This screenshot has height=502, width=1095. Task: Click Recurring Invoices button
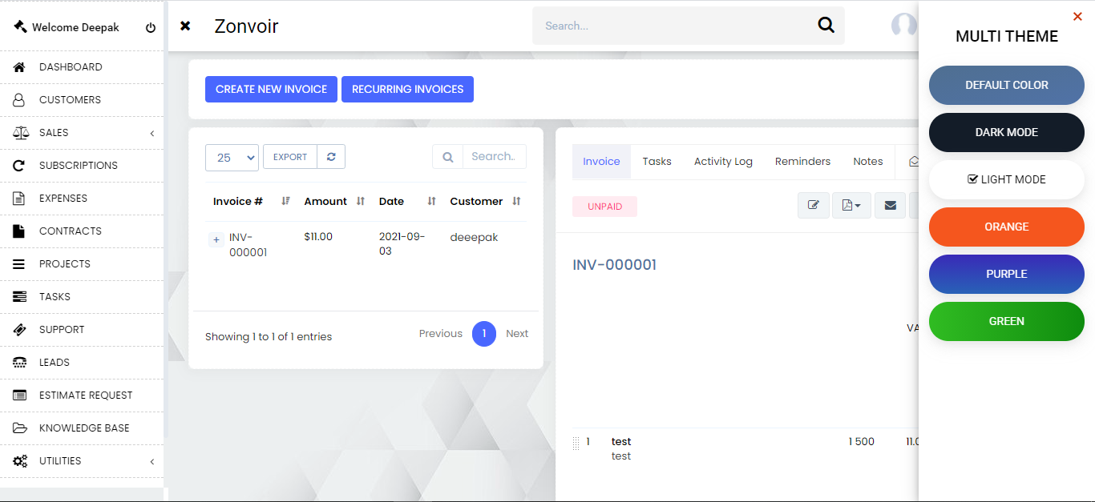pos(407,90)
